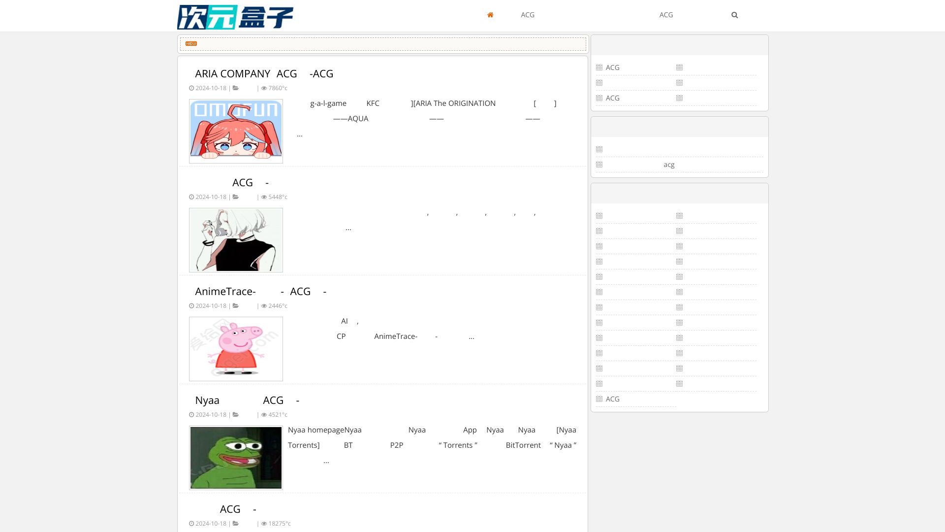945x532 pixels.
Task: Click 'Nyaa homepageNyaa' excerpt text
Action: coord(325,430)
